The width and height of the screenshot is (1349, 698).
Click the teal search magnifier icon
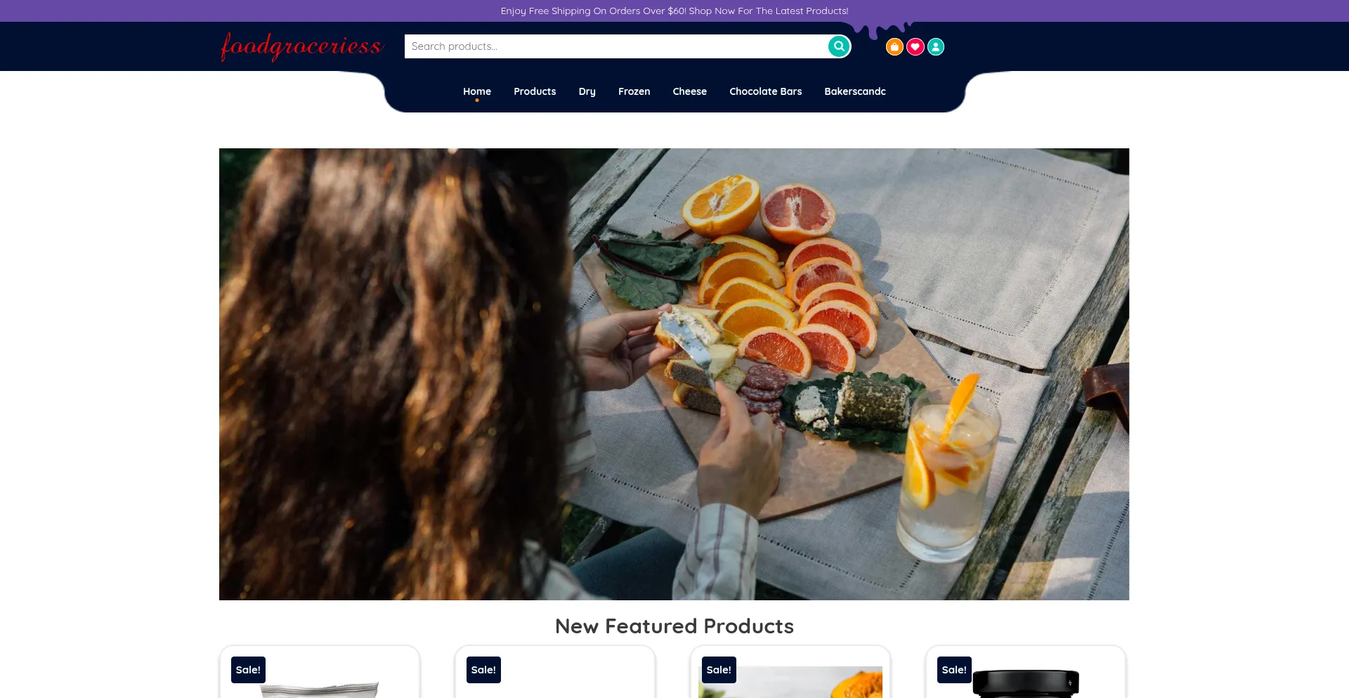point(838,46)
